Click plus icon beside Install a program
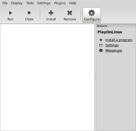The image size is (136, 131). coord(101,40)
